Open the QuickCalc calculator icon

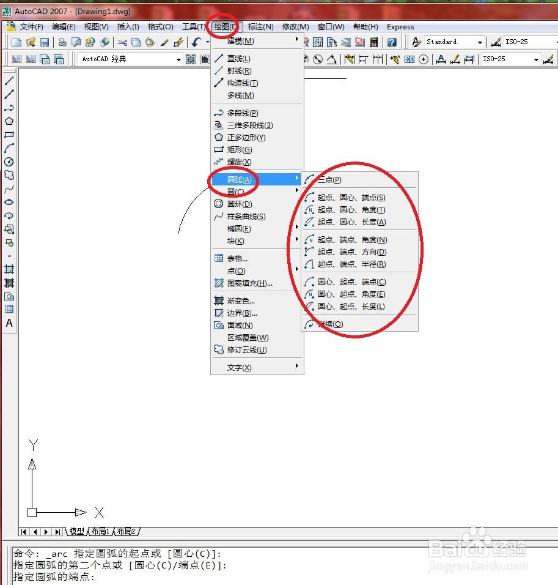point(374,42)
